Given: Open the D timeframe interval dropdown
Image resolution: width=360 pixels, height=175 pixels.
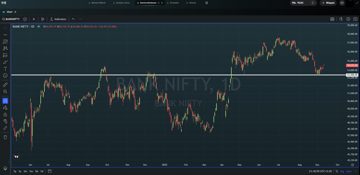Looking at the screenshot, I should 34,19.
